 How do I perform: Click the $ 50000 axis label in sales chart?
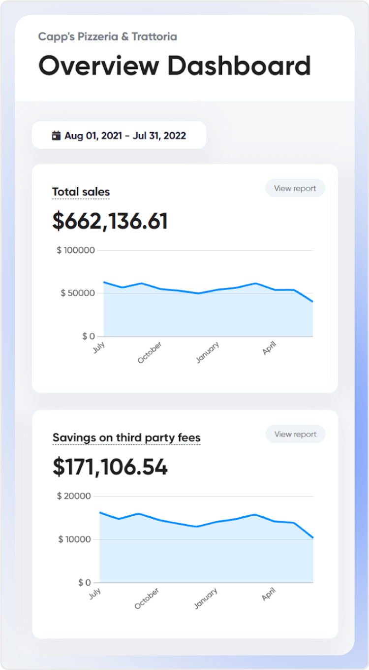[x=78, y=293]
